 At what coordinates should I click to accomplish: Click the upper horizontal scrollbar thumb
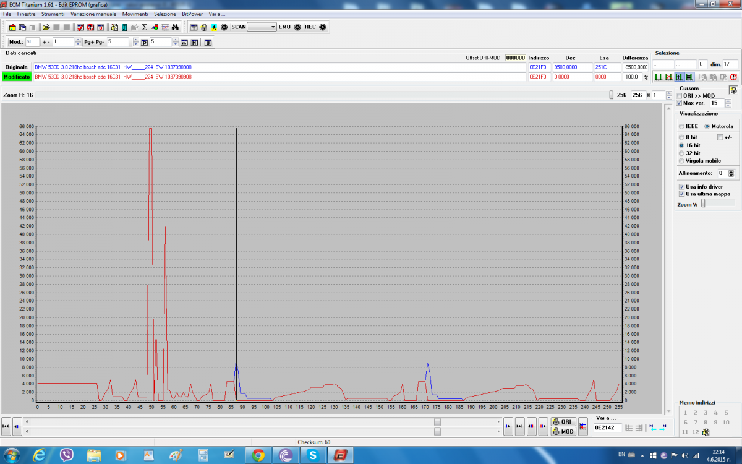tap(437, 422)
